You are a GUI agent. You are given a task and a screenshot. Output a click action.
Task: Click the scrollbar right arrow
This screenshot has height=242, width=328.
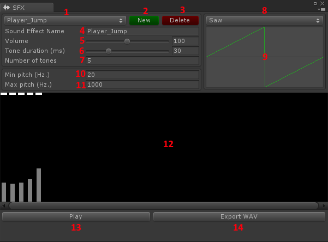[324, 206]
